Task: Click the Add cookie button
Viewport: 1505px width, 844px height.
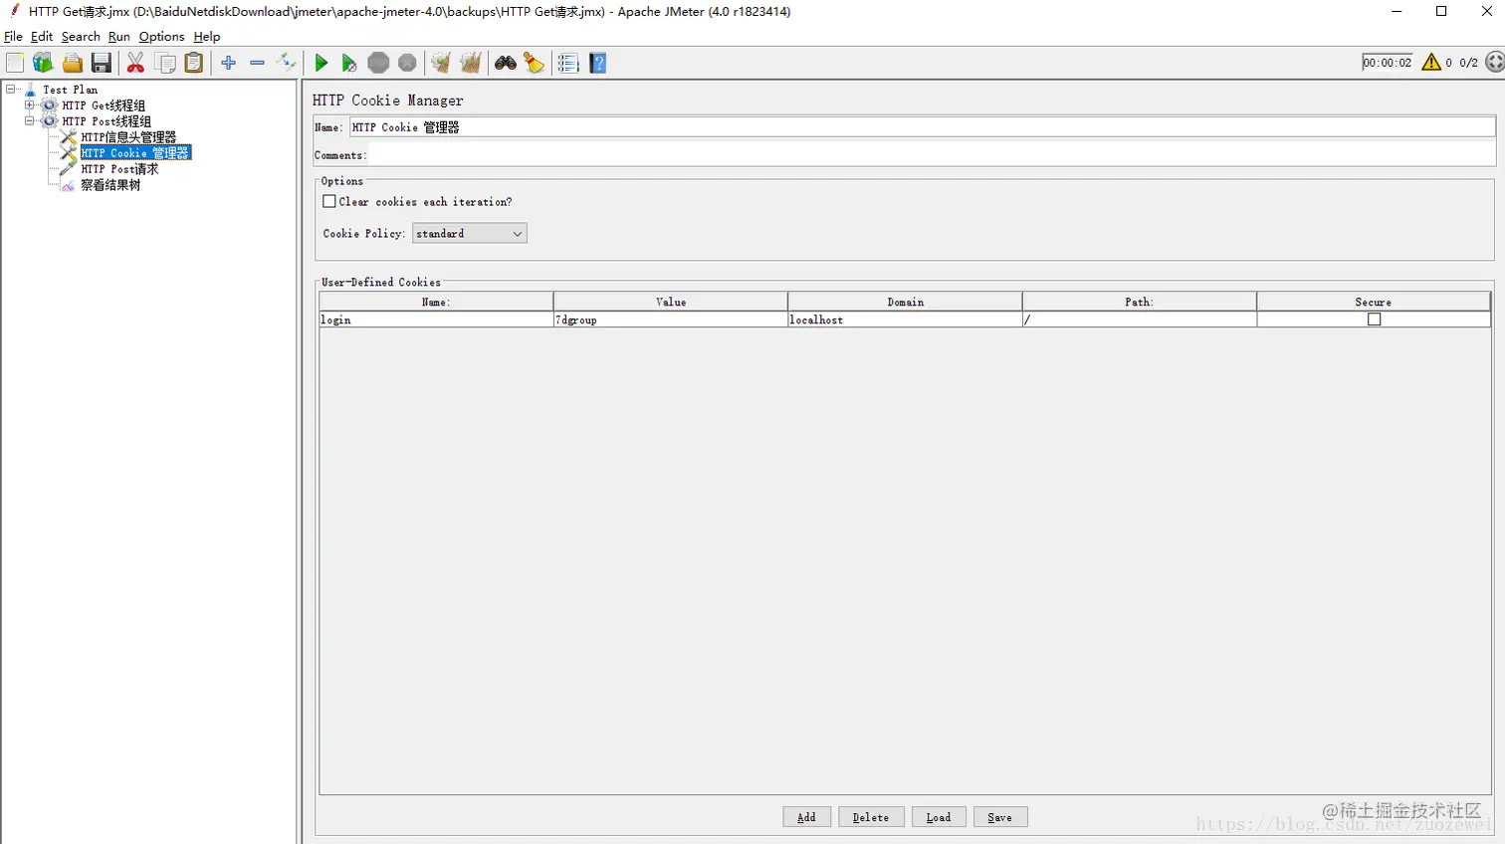Action: tap(806, 817)
